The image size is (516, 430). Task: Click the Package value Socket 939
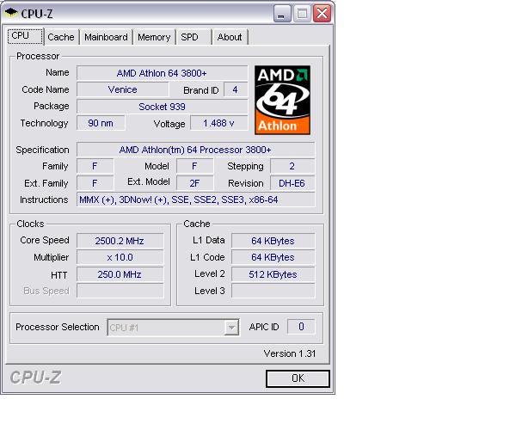click(x=162, y=107)
